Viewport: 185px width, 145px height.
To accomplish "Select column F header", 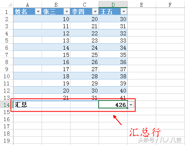I will click(170, 5).
